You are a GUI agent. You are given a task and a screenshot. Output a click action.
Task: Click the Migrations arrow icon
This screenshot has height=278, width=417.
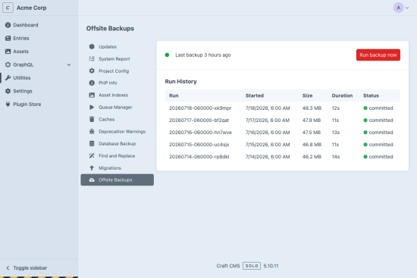(x=92, y=168)
